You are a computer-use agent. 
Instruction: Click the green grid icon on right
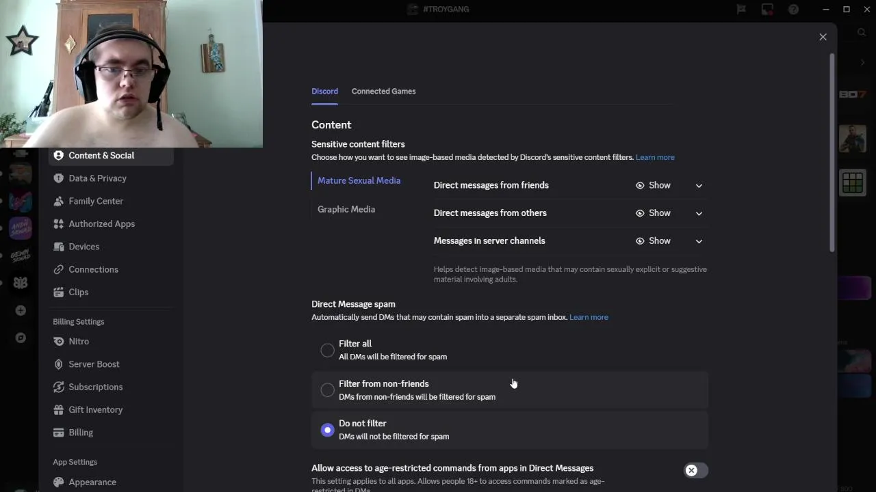853,182
